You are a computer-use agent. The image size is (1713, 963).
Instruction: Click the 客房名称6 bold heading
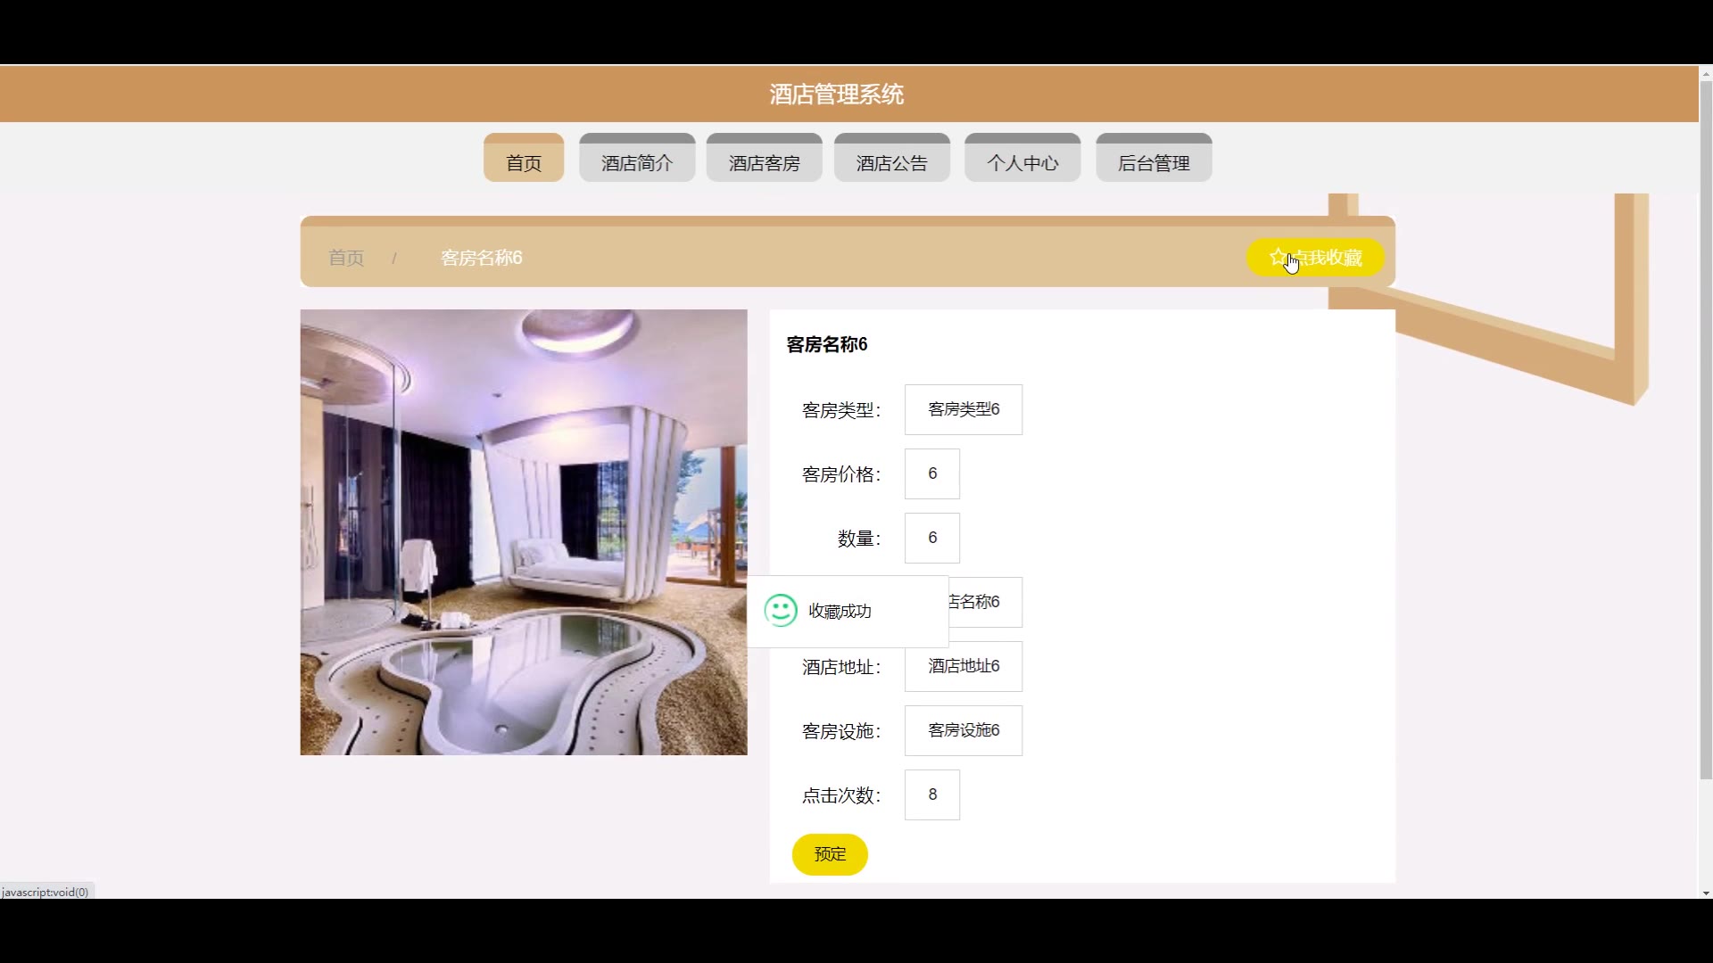[x=827, y=344]
